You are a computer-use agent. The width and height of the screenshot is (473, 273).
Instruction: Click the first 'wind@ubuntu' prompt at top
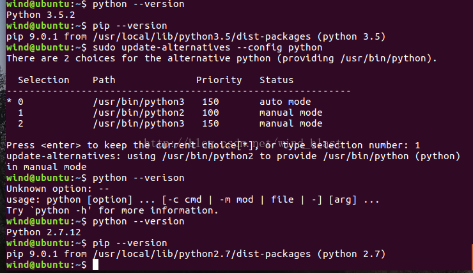38,4
